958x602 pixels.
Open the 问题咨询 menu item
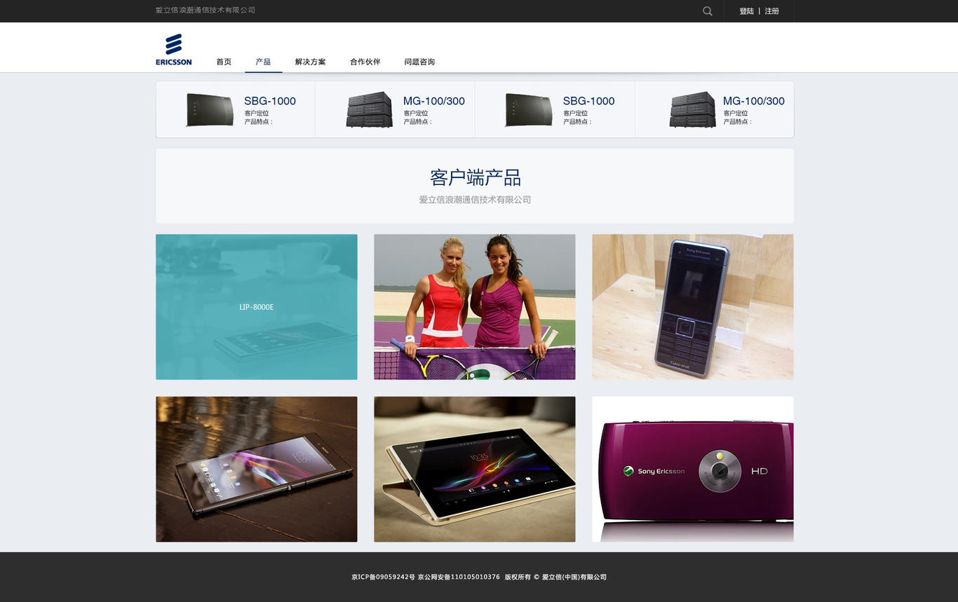point(419,62)
